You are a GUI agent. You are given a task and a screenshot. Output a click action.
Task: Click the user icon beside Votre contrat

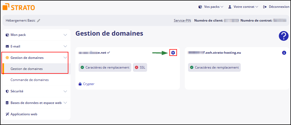tap(230, 7)
